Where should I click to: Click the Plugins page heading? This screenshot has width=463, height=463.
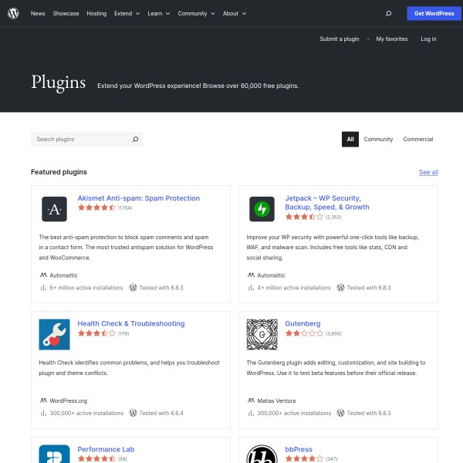coord(59,83)
